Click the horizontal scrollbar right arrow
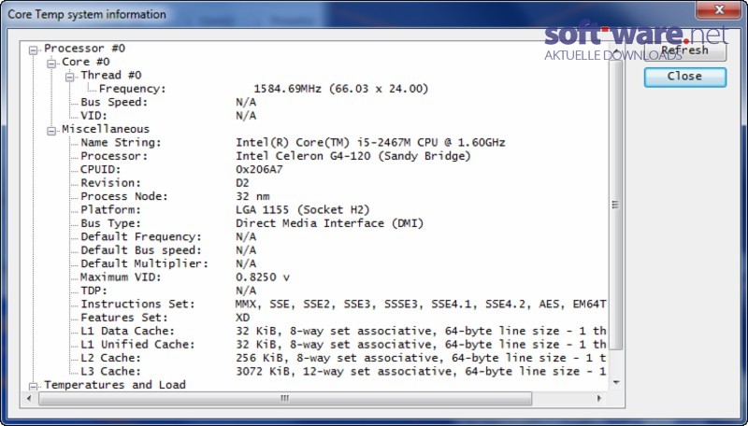Image resolution: width=748 pixels, height=426 pixels. [599, 398]
